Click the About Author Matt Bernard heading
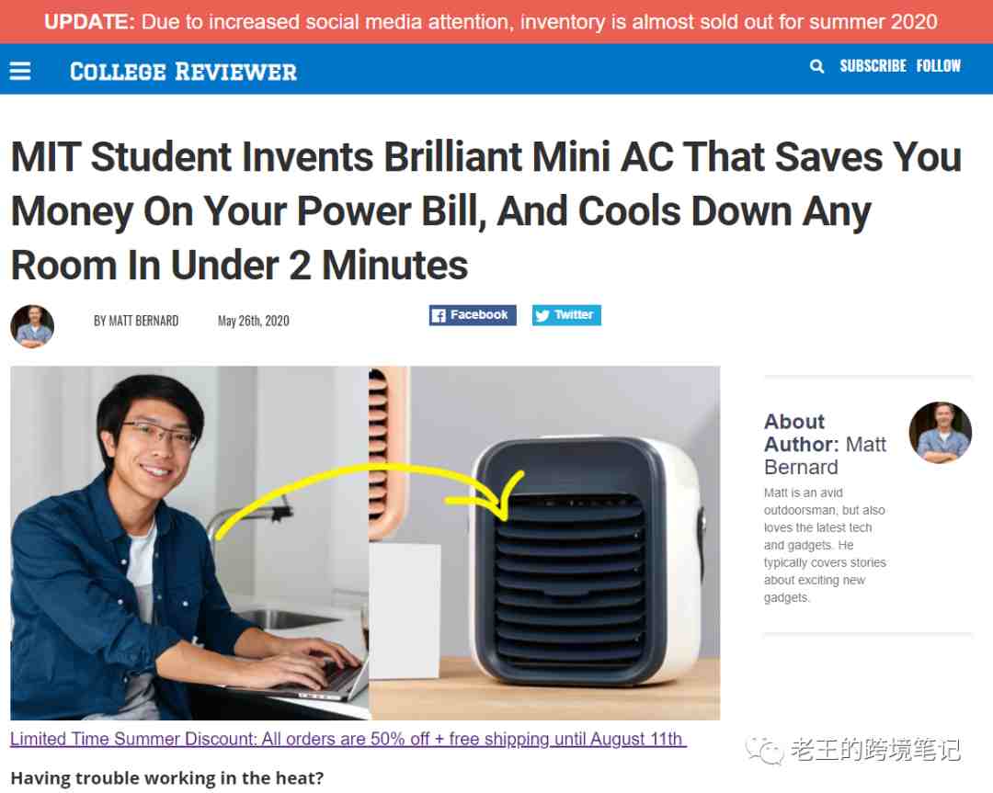This screenshot has height=793, width=993. (x=825, y=445)
